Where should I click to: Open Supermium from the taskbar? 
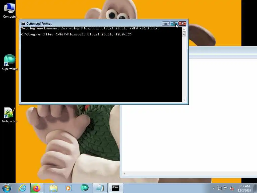pos(84,188)
